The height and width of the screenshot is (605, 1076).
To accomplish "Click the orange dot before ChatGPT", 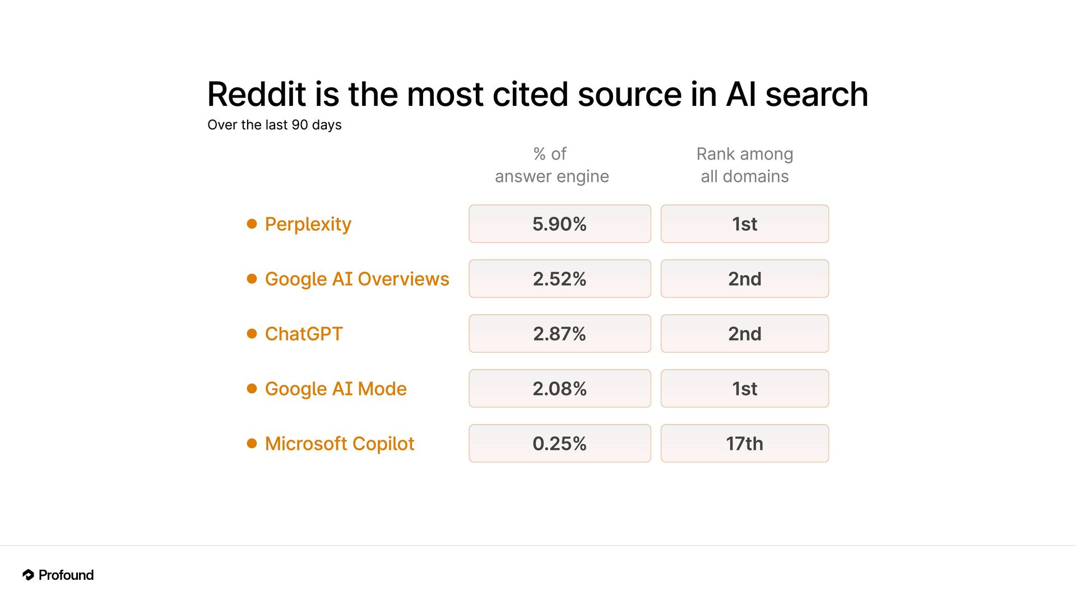I will pyautogui.click(x=252, y=334).
